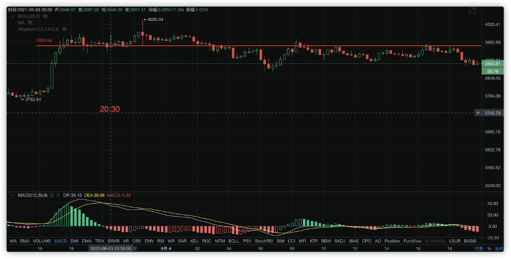Image resolution: width=511 pixels, height=259 pixels.
Task: Click the plus icon beside 3742.79 price
Action: tap(478, 113)
